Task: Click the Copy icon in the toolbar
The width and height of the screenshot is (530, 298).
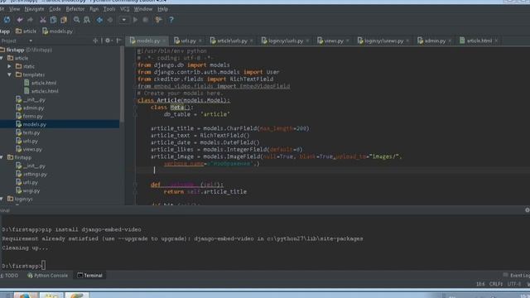Action: 53,20
